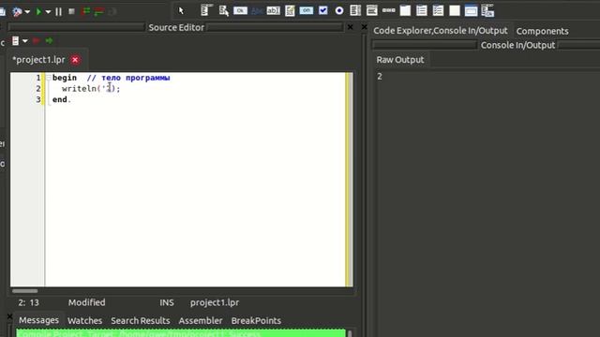Click the Step Into debug icon
Image resolution: width=600 pixels, height=337 pixels.
[85, 11]
